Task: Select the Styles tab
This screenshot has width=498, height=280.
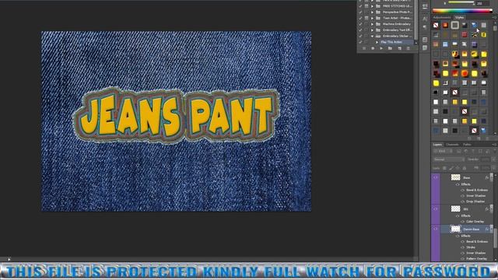Action: (x=459, y=17)
